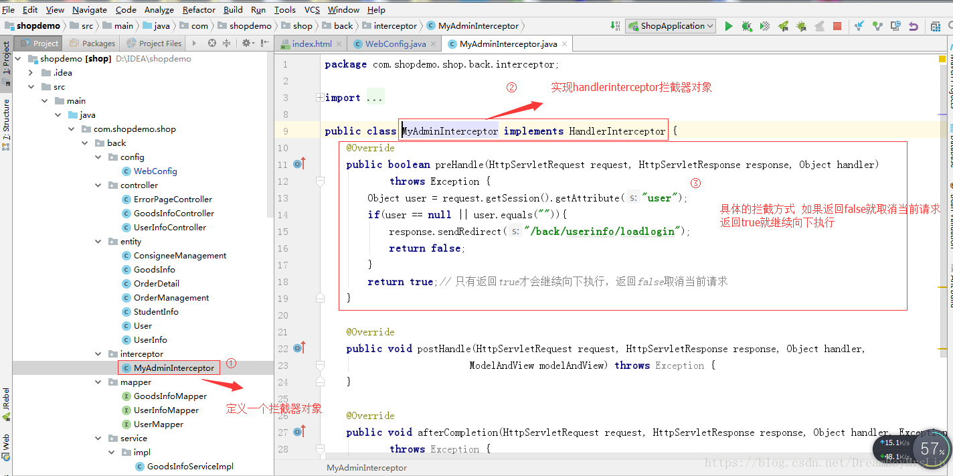Start debugging with the bug icon
Viewport: 953px width, 476px height.
[x=747, y=26]
